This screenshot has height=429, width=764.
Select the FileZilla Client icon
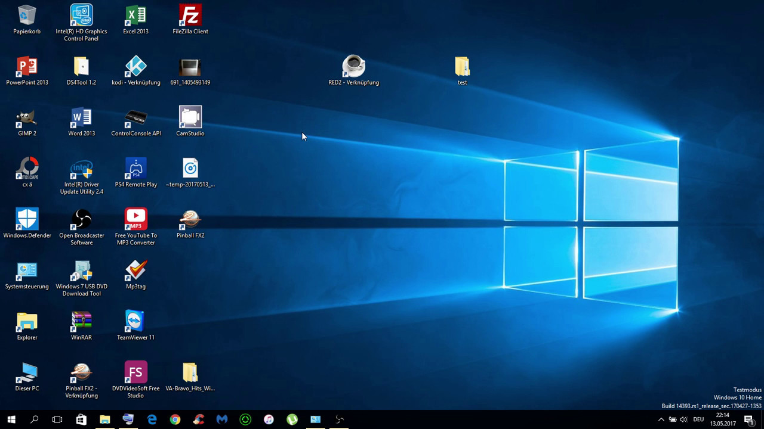click(x=190, y=15)
